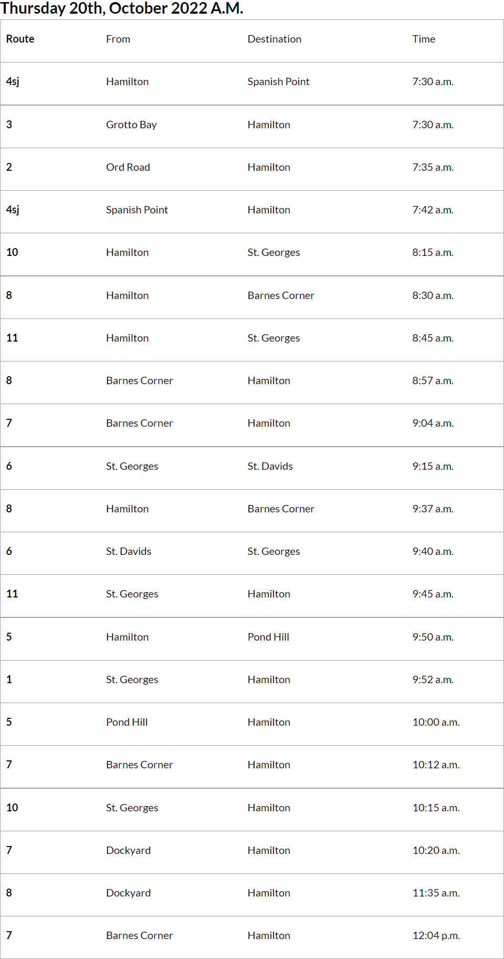Screen dimensions: 504x959
Task: Select the 8:15 a.m. time entry
Action: pos(433,253)
